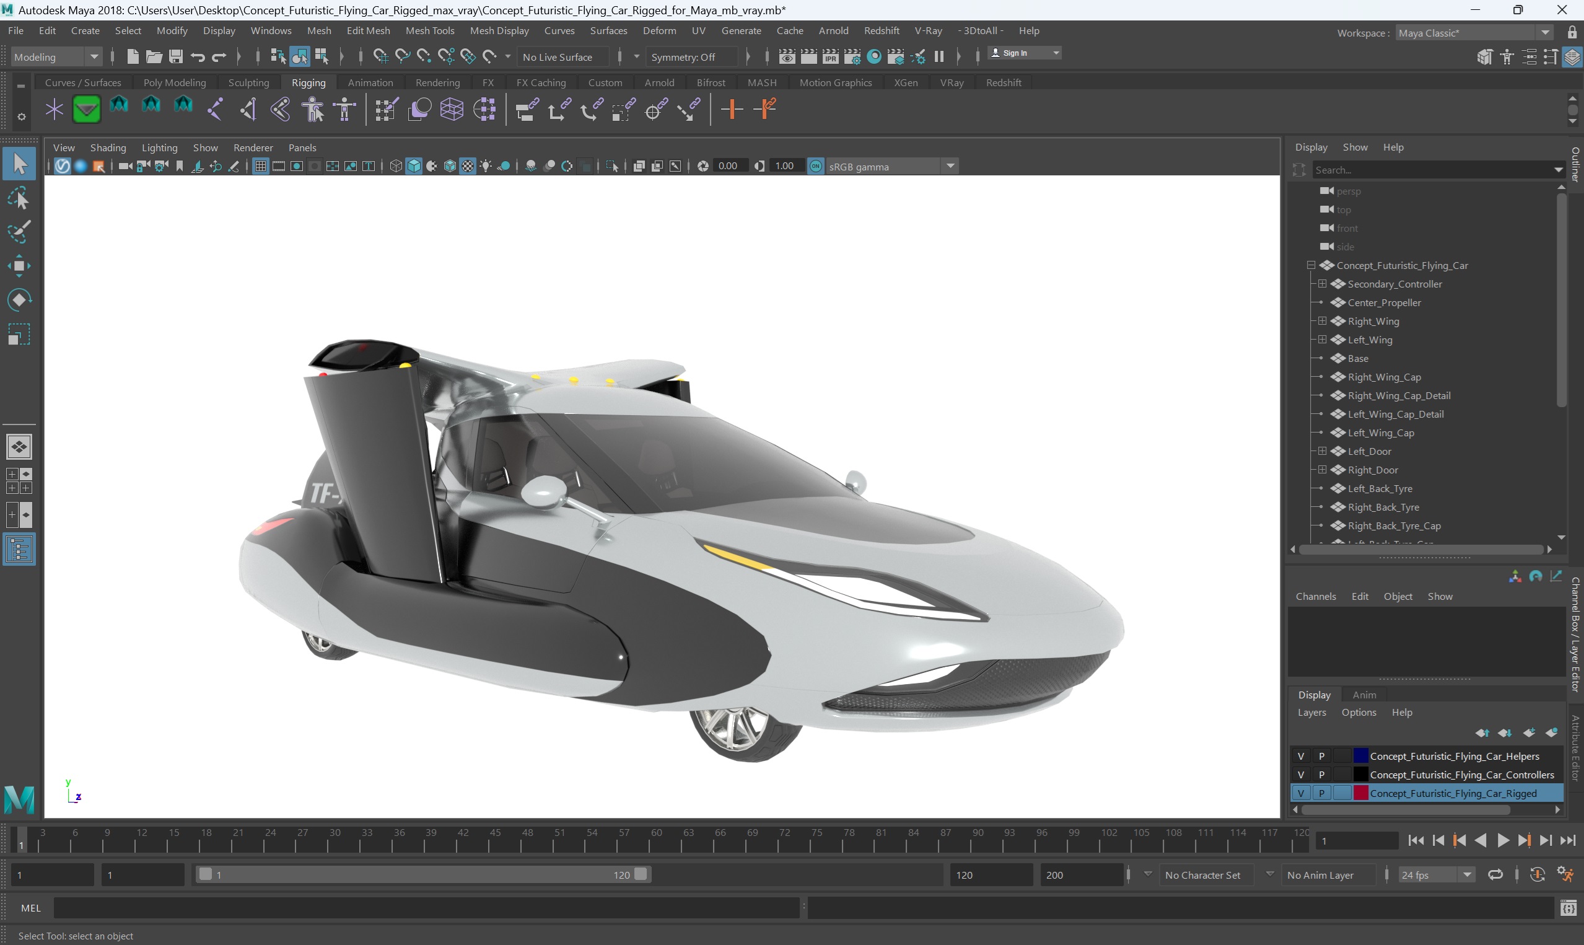Collapse Concept_Futuristic_Flying_Car node in Outliner

(1310, 266)
